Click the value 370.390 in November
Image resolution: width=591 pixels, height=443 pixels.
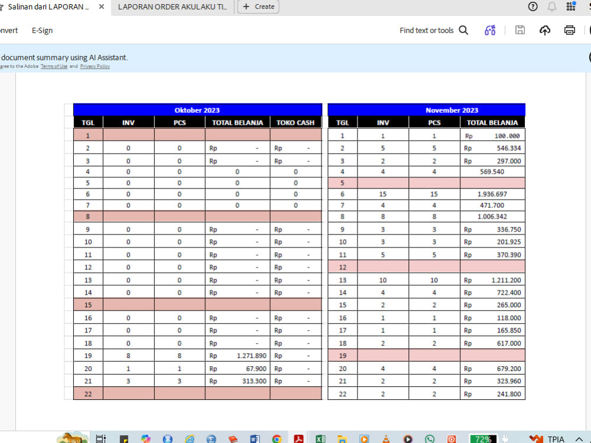click(x=509, y=255)
